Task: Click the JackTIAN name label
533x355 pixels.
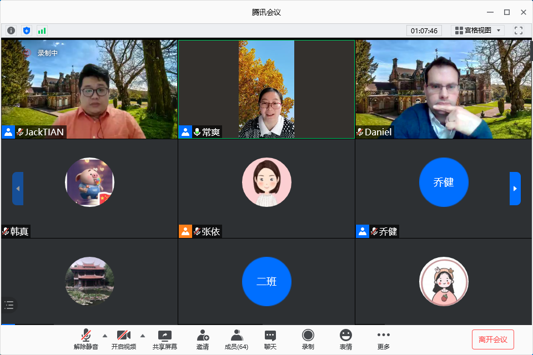Action: [x=44, y=132]
